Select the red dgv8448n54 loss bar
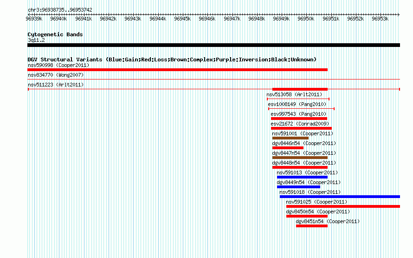 tap(300, 167)
